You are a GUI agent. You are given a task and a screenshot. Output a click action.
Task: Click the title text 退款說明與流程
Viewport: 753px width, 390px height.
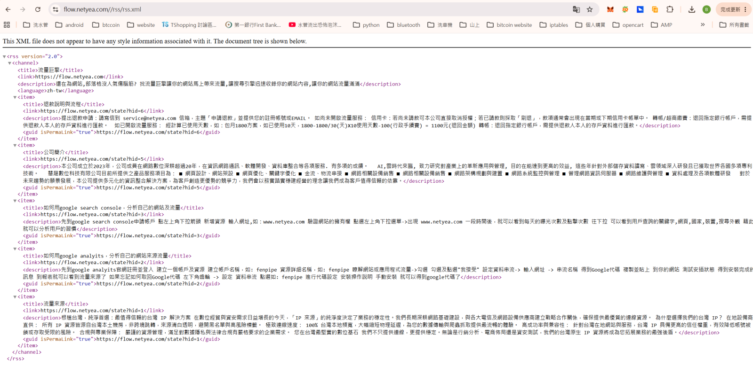[x=62, y=104]
